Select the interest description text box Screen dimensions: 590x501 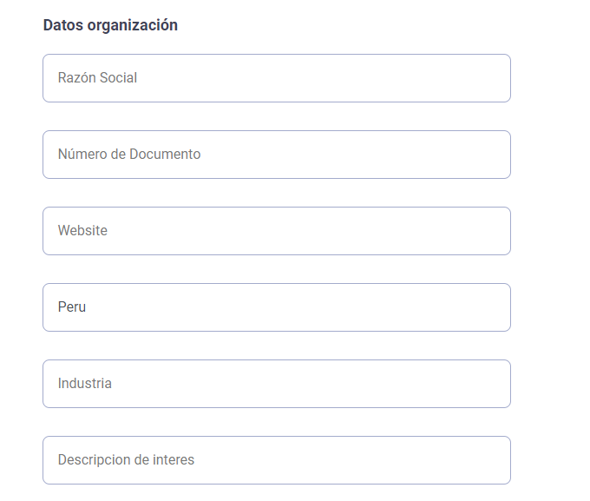(x=276, y=460)
